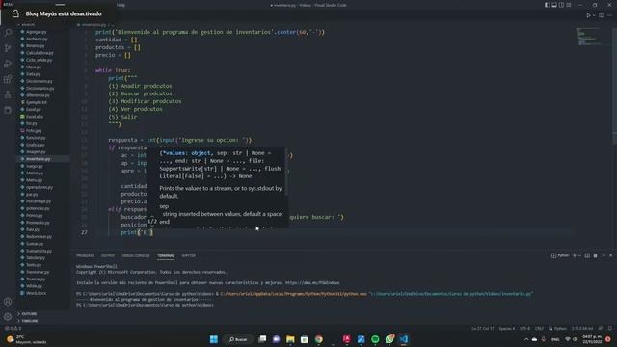Open Calculadora.py in the explorer
Viewport: 617px width, 347px height.
40,53
